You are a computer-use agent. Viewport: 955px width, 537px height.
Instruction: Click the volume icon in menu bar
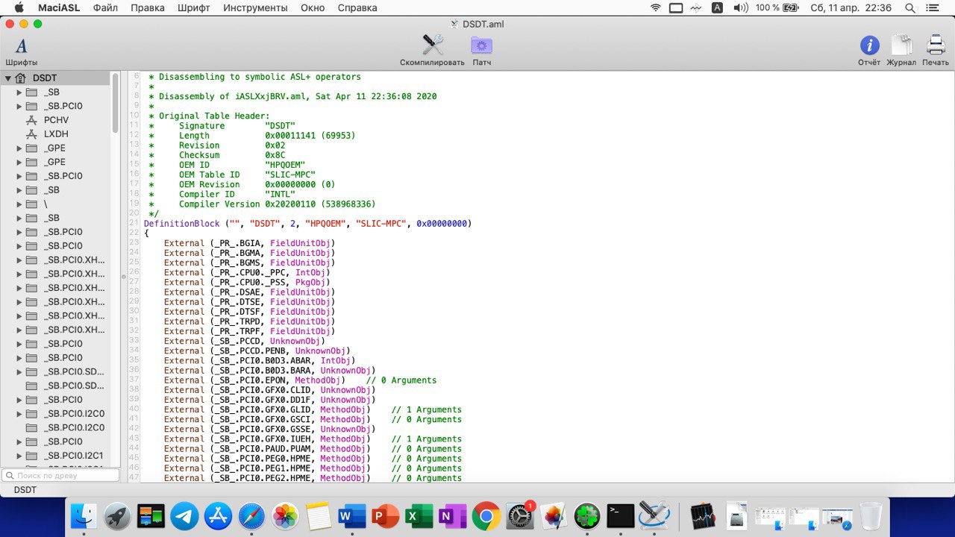(x=740, y=8)
